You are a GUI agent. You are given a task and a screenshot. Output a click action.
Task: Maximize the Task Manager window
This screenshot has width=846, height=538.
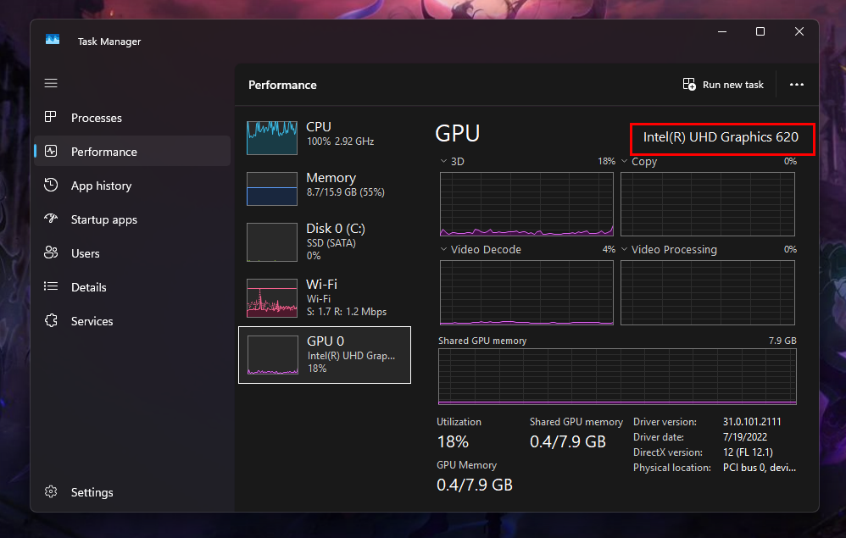(x=760, y=32)
